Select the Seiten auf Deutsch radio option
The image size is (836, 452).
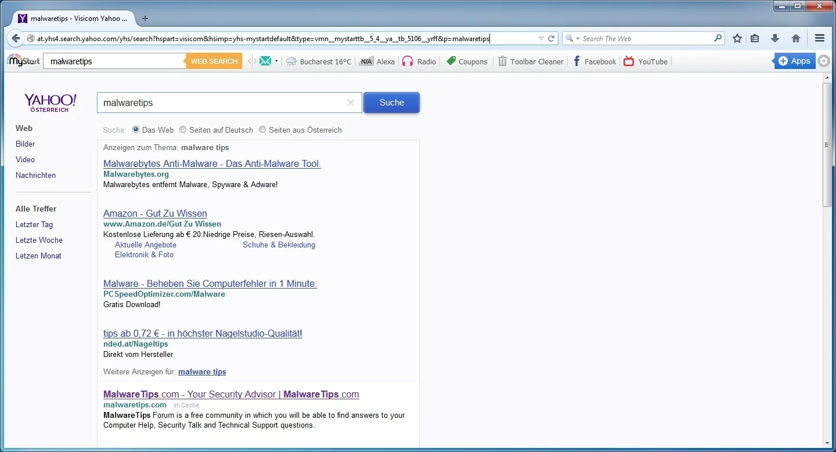coord(183,130)
